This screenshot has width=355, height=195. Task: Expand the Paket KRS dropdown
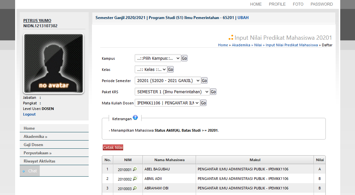pos(172,92)
